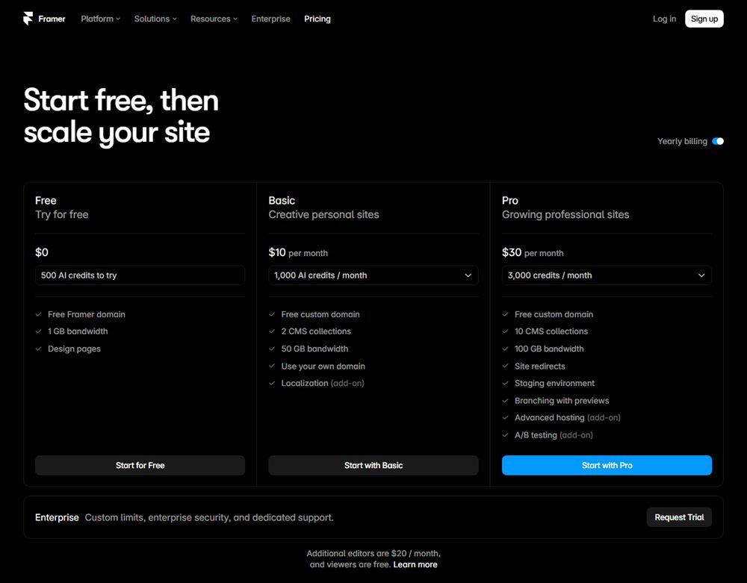Screen dimensions: 747x583
Task: Click the Log in link
Action: [x=664, y=19]
